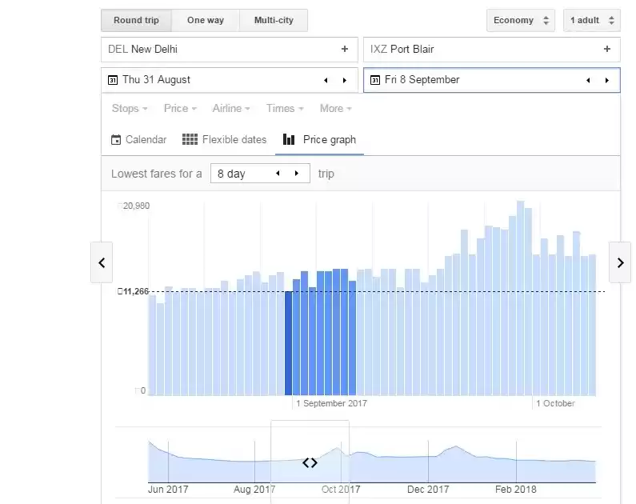
Task: Click the DEL New Delhi origin field
Action: point(220,50)
